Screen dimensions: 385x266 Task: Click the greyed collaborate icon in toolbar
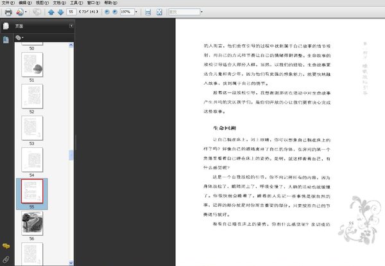37,12
